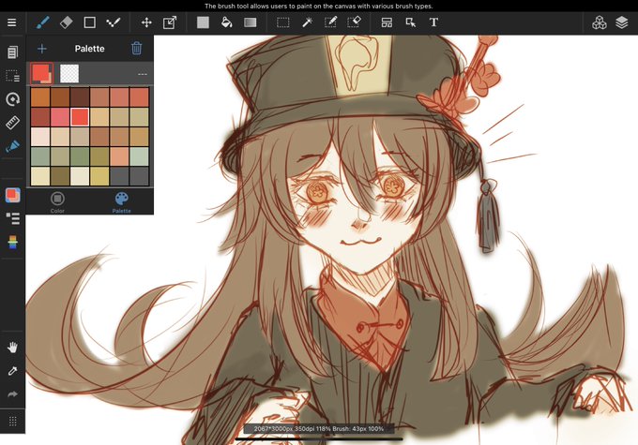This screenshot has height=445, width=638.
Task: Select the Move tool
Action: pos(146,22)
